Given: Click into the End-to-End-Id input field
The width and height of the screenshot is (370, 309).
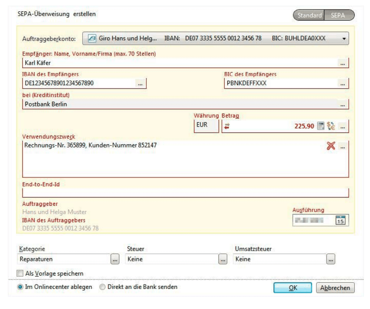Looking at the screenshot, I should coord(185,193).
